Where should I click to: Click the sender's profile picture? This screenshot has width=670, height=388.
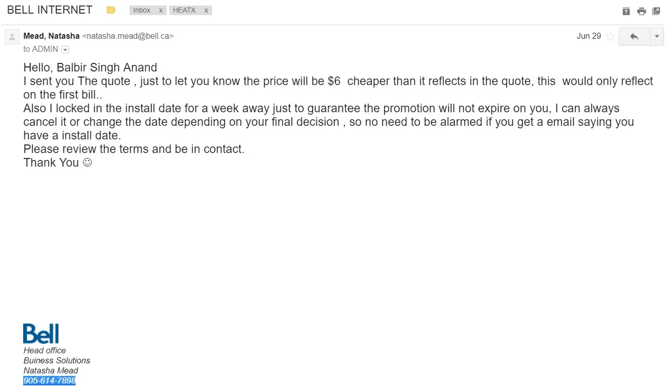(x=12, y=36)
